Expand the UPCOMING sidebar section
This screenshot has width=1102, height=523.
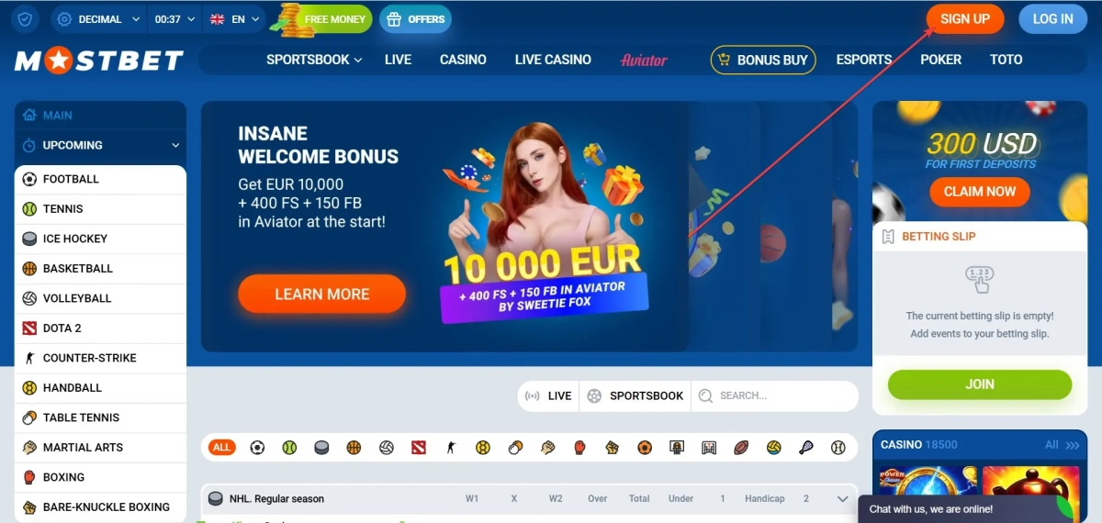coord(100,145)
